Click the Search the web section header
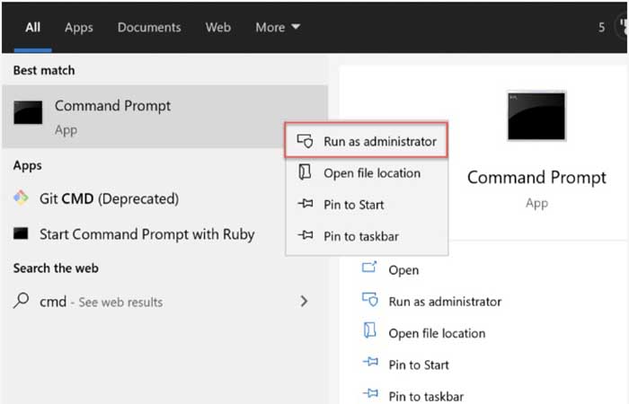Viewport: 629px width, 404px height. click(x=56, y=268)
